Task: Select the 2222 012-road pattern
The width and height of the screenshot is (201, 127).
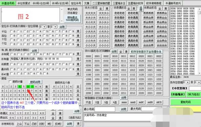Action: [159, 93]
